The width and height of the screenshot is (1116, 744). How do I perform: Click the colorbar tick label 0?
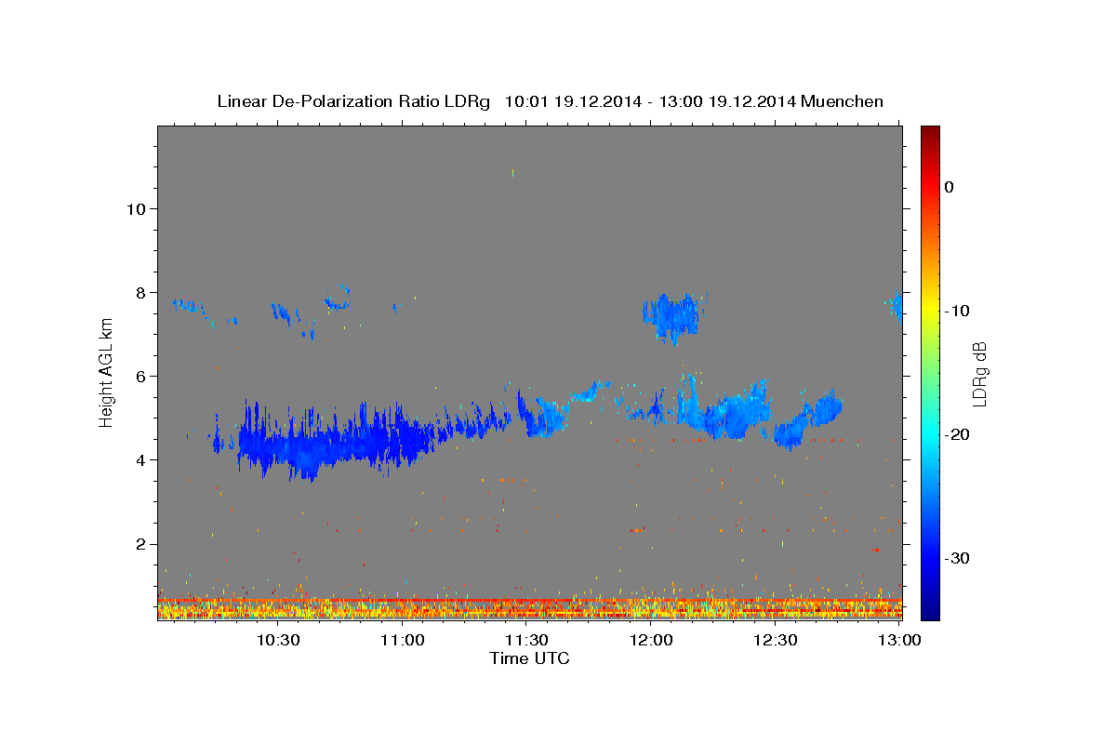pyautogui.click(x=950, y=187)
